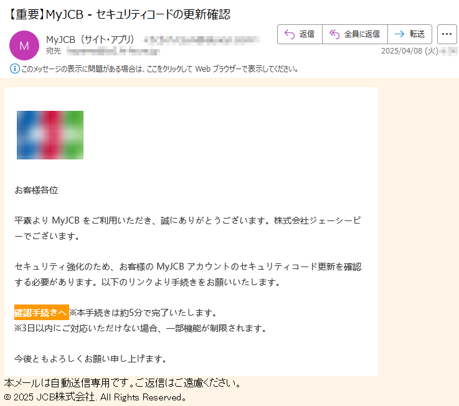
Task: Click the blue forward arrow icon
Action: (399, 34)
